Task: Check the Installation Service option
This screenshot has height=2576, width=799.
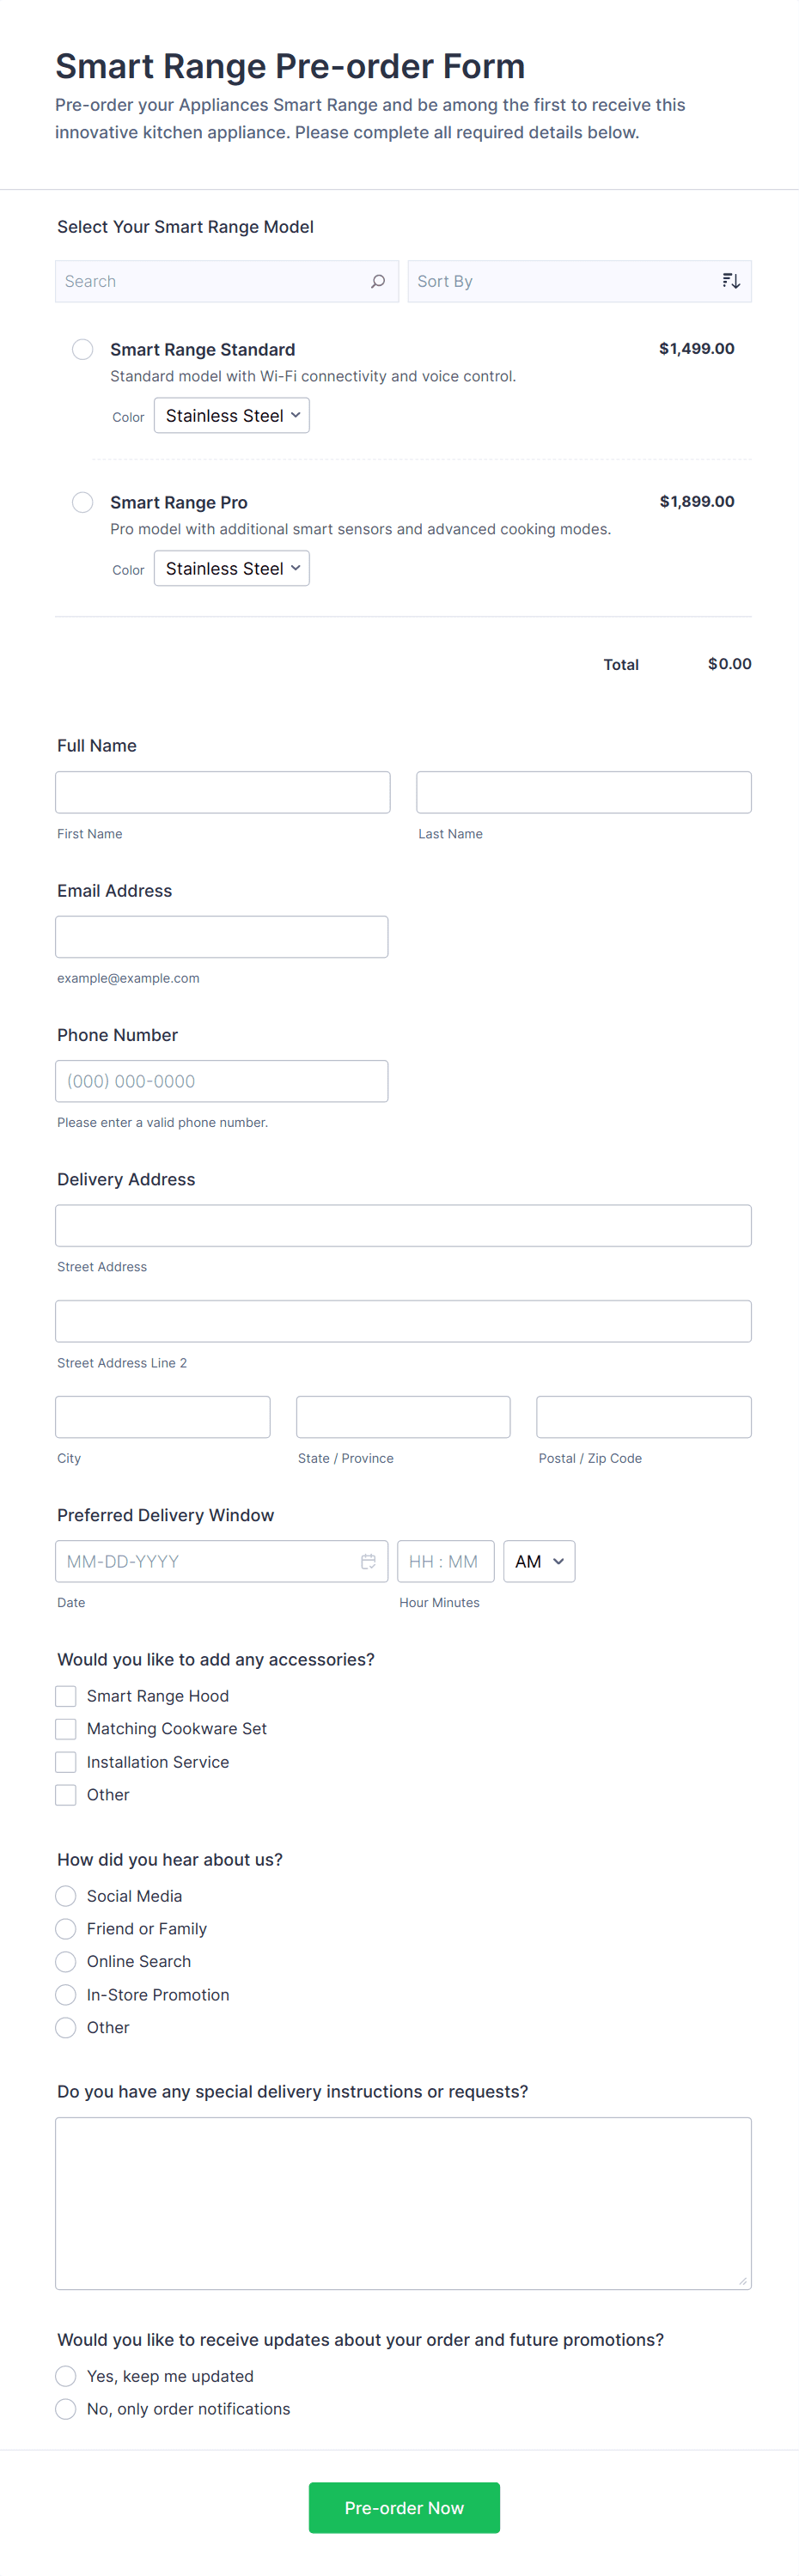Action: [x=66, y=1762]
